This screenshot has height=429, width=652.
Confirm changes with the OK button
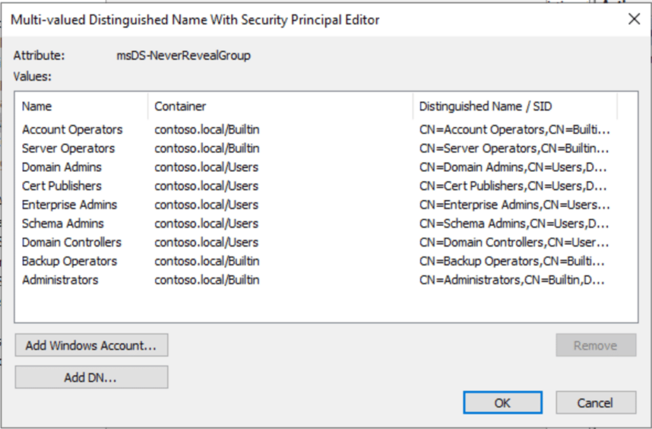502,402
